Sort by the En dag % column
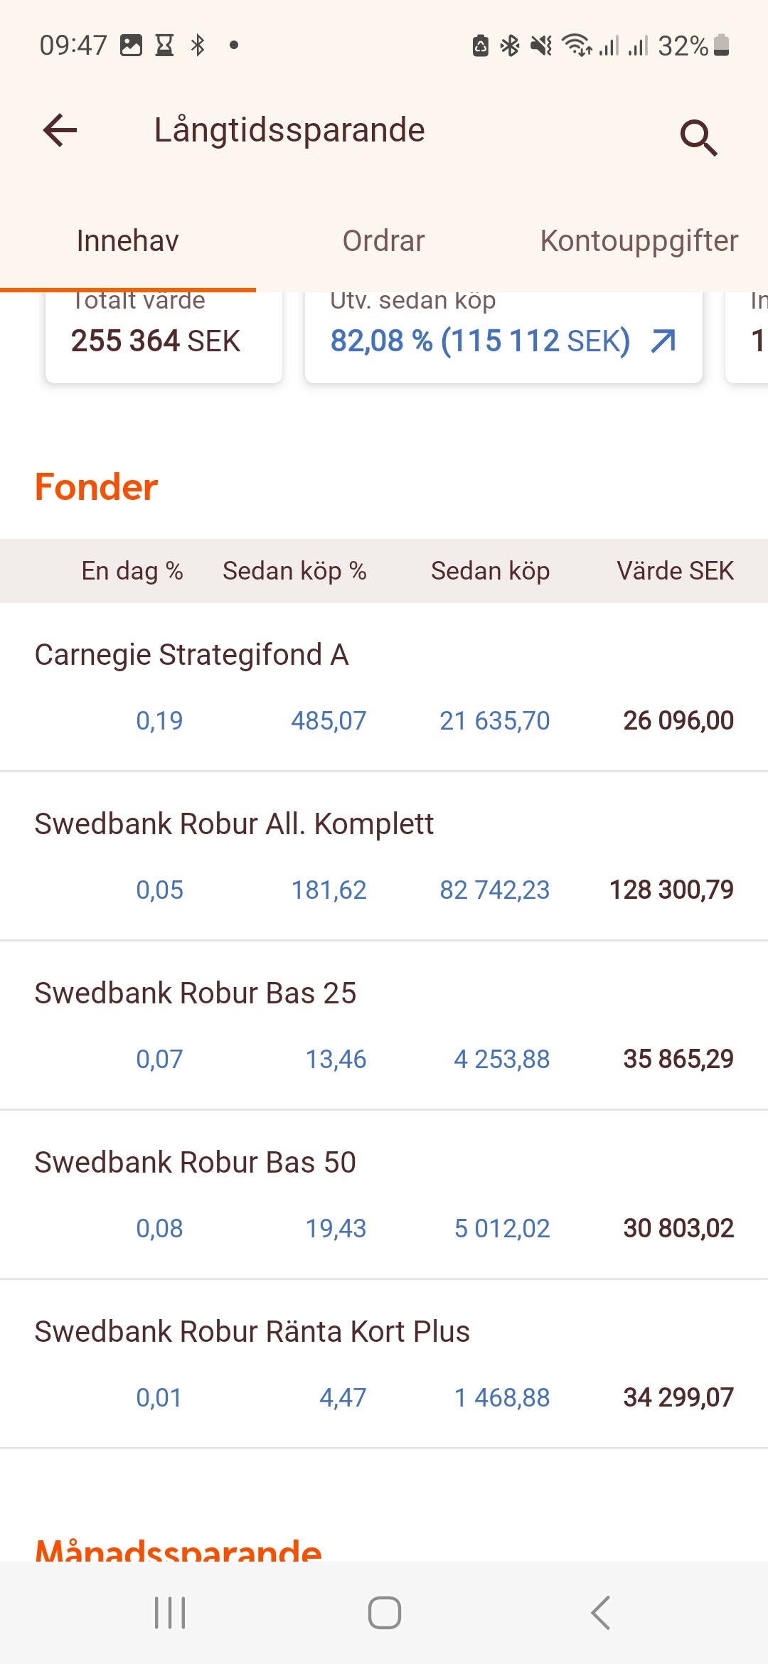This screenshot has width=768, height=1664. [132, 571]
